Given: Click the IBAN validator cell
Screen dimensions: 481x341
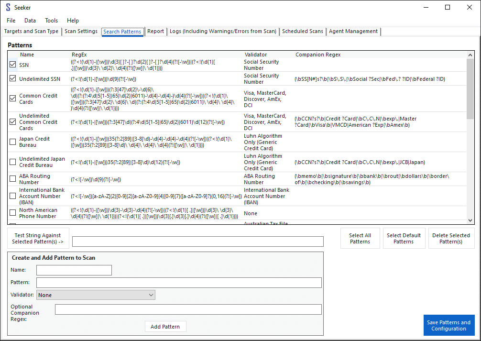Looking at the screenshot, I should pyautogui.click(x=267, y=196).
